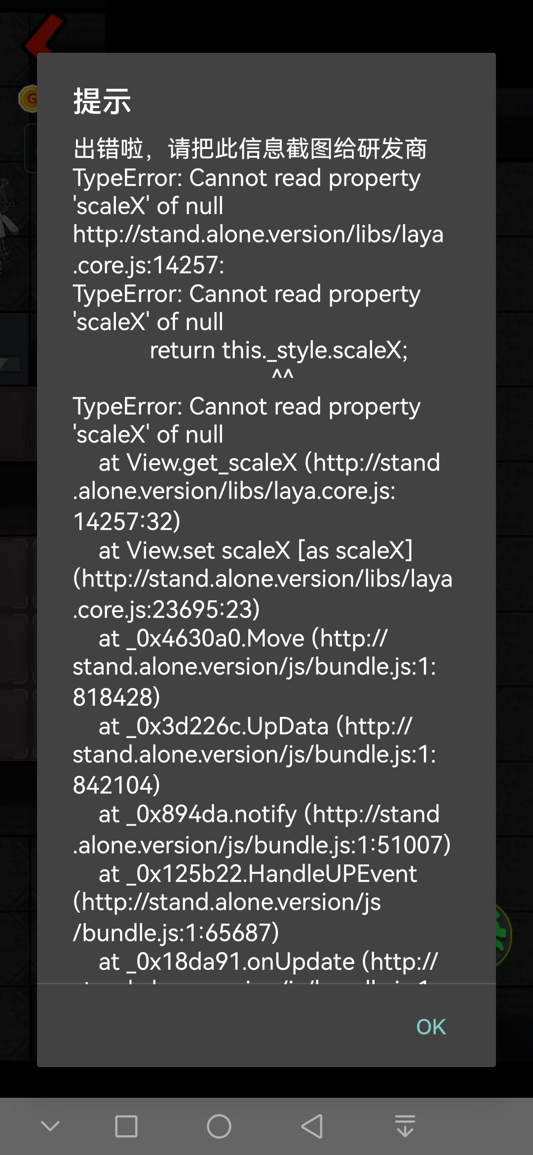The height and width of the screenshot is (1155, 533).
Task: Pull down notifications via arrow-with-lines icon
Action: tap(405, 1126)
